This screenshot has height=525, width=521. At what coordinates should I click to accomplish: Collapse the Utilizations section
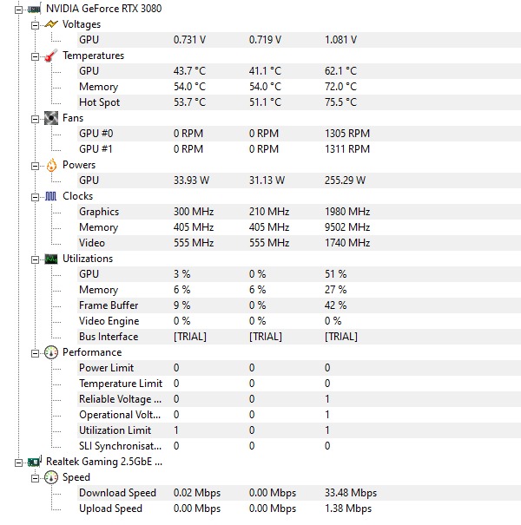(36, 259)
